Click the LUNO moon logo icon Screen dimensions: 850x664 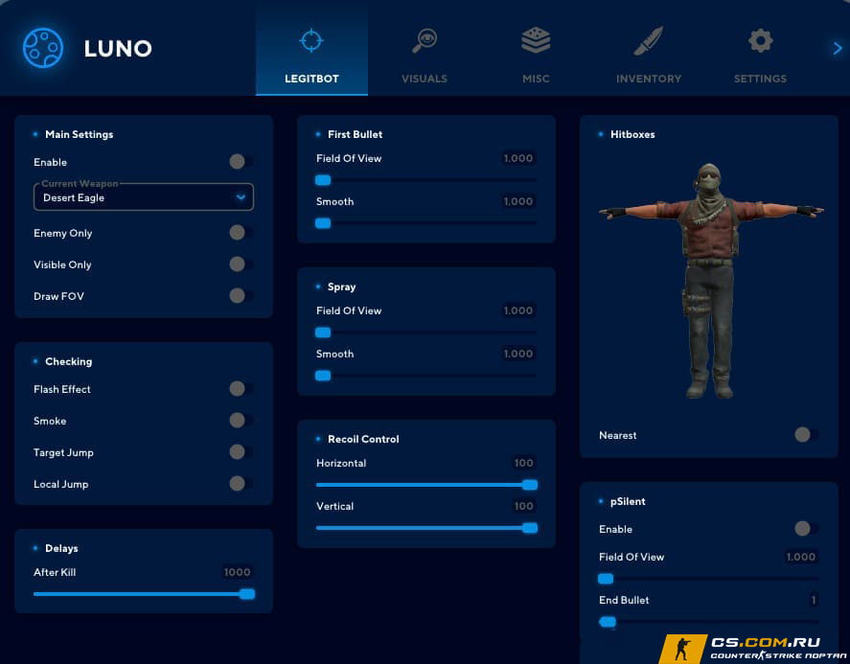pyautogui.click(x=42, y=48)
